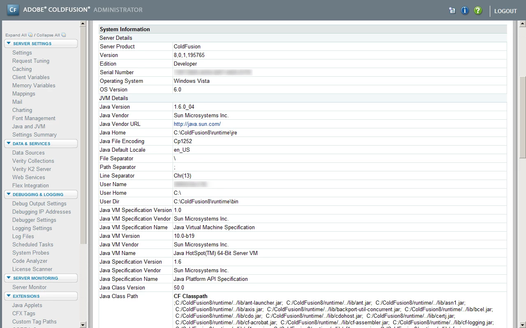
Task: Select Java Home path C:\ColdFusion8\runtime\jre
Action: click(205, 132)
